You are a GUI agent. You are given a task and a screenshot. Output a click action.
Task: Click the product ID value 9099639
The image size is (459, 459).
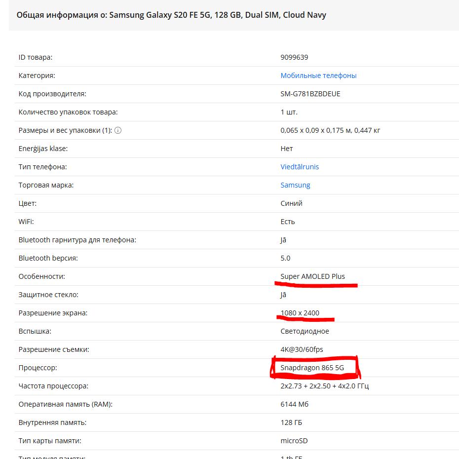click(x=294, y=57)
